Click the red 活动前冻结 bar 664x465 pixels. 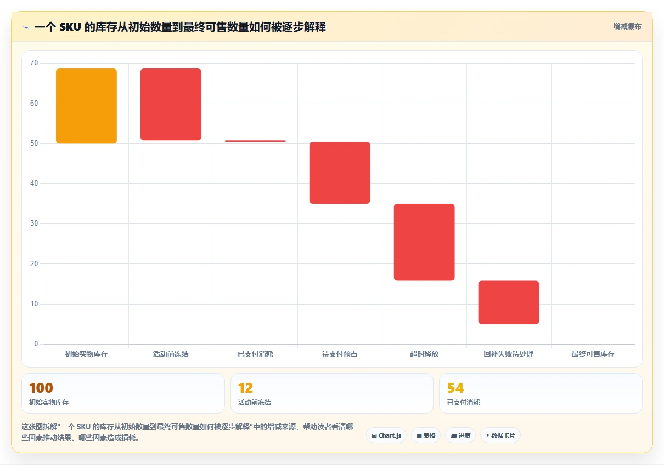171,105
